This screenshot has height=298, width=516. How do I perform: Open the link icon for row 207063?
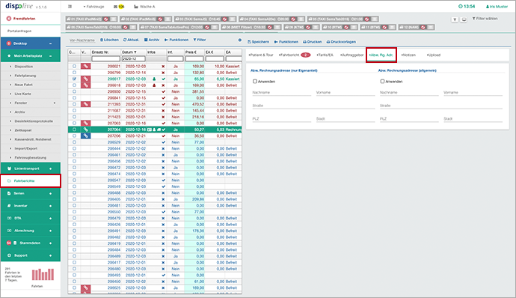[x=85, y=124]
